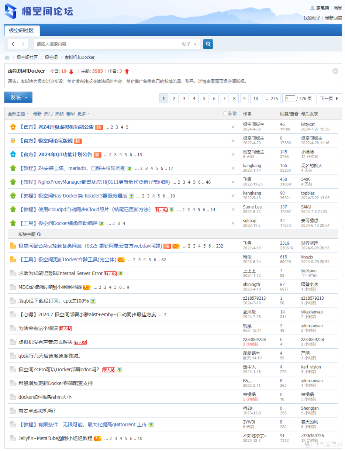The width and height of the screenshot is (345, 451).
Task: Click the blue search magnifier button
Action: [x=208, y=44]
